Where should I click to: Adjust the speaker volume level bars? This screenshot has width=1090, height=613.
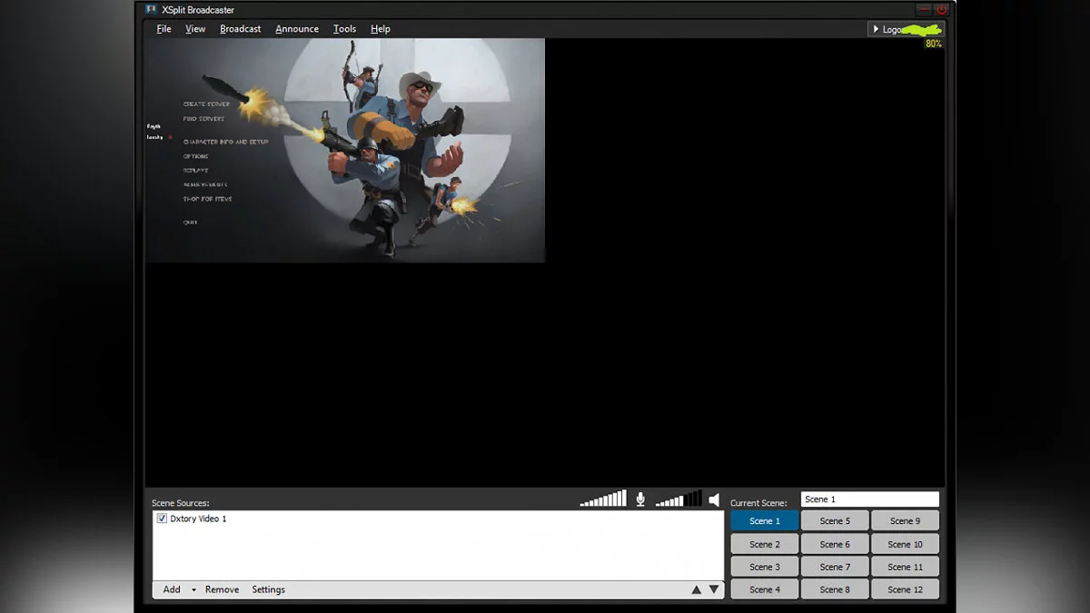(679, 499)
